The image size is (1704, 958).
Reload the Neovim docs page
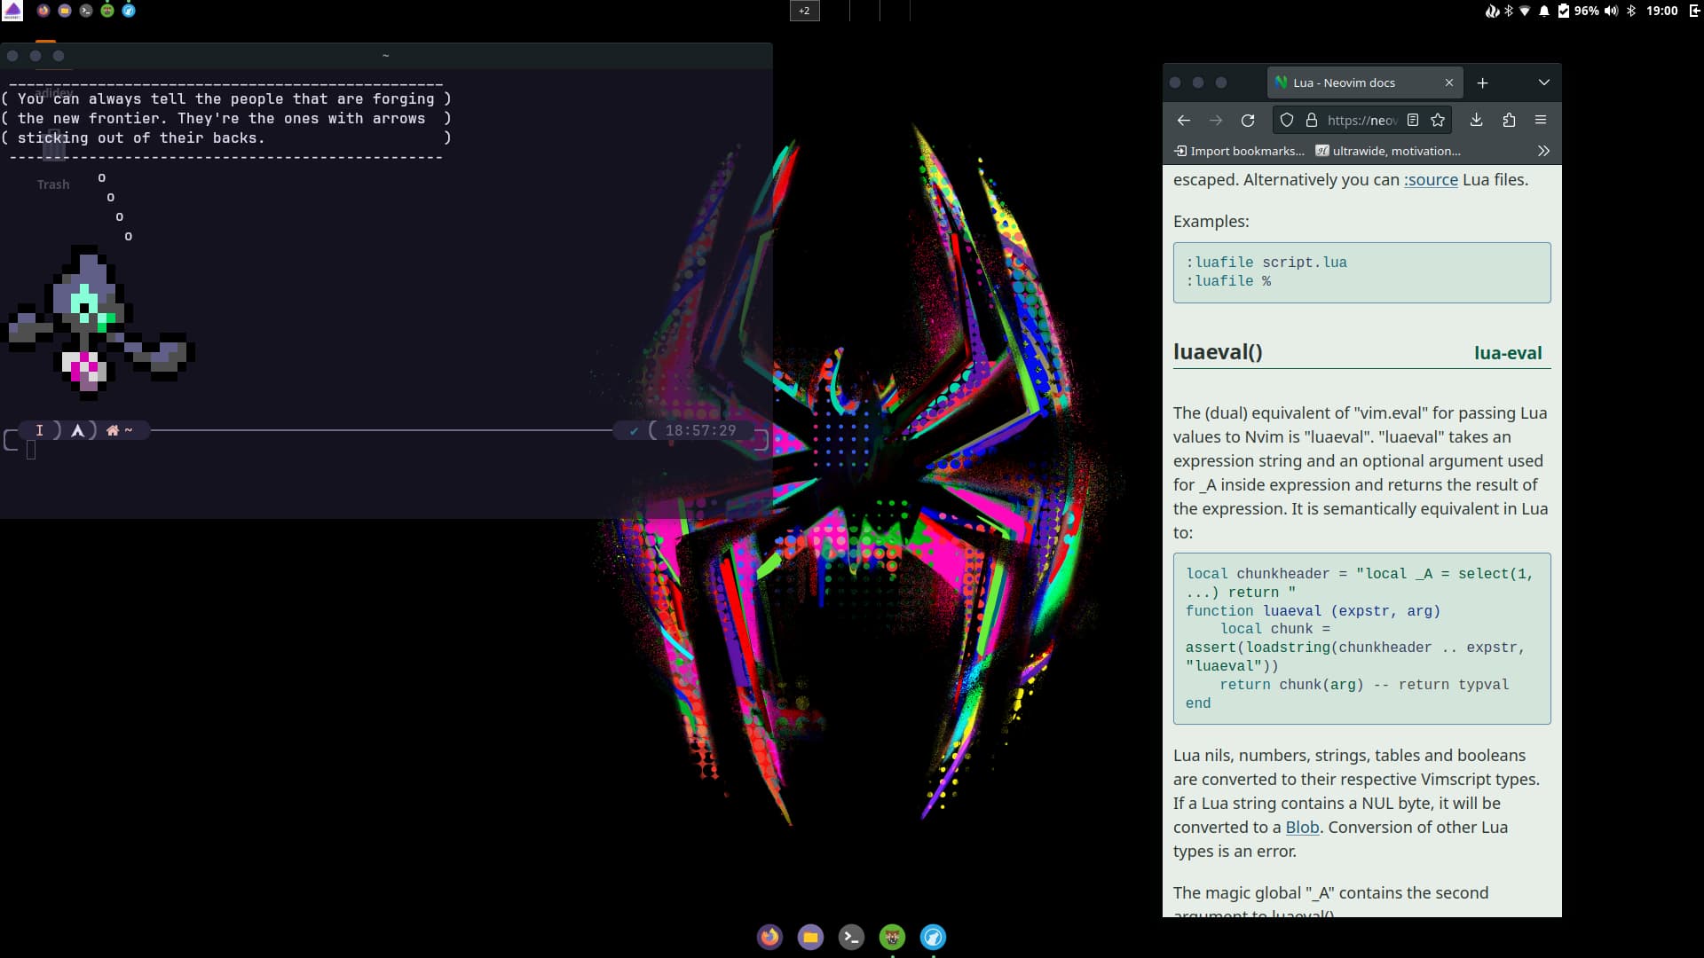click(x=1248, y=120)
